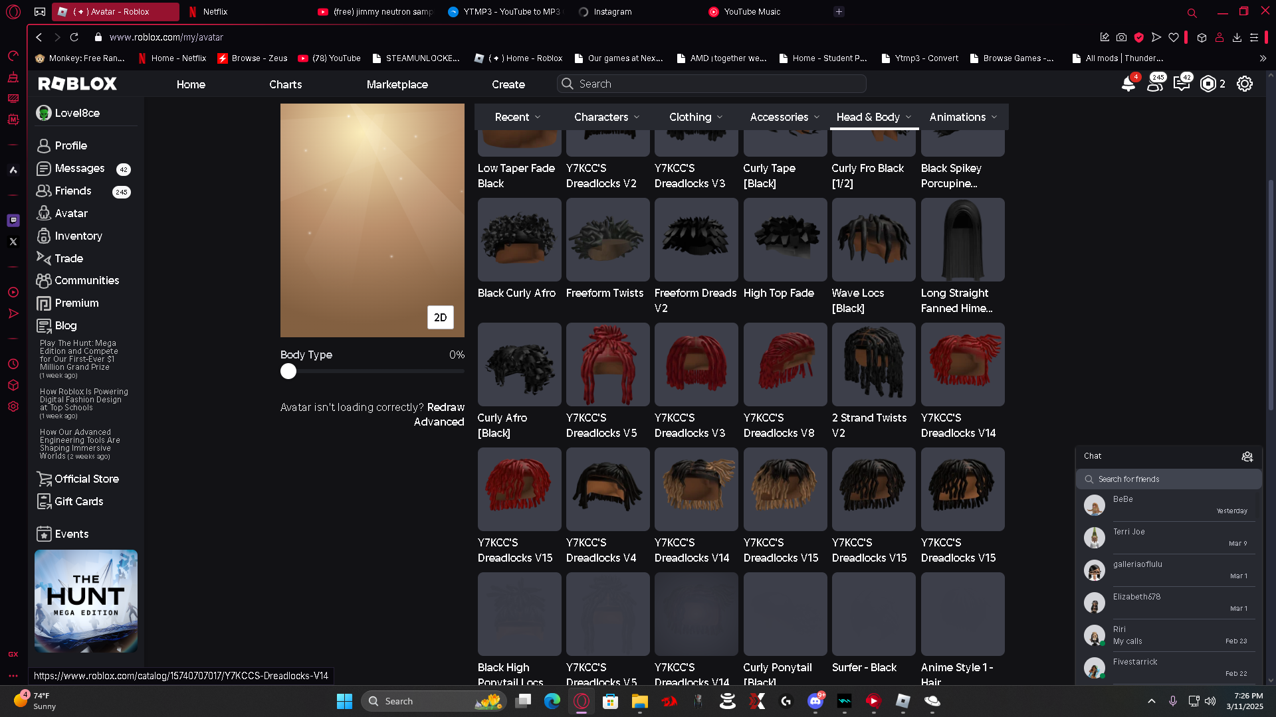Open Roblox settings gear

1244,84
